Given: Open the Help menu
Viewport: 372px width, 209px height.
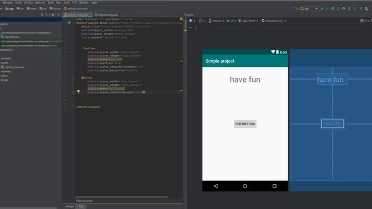Looking at the screenshot, I should point(94,2).
